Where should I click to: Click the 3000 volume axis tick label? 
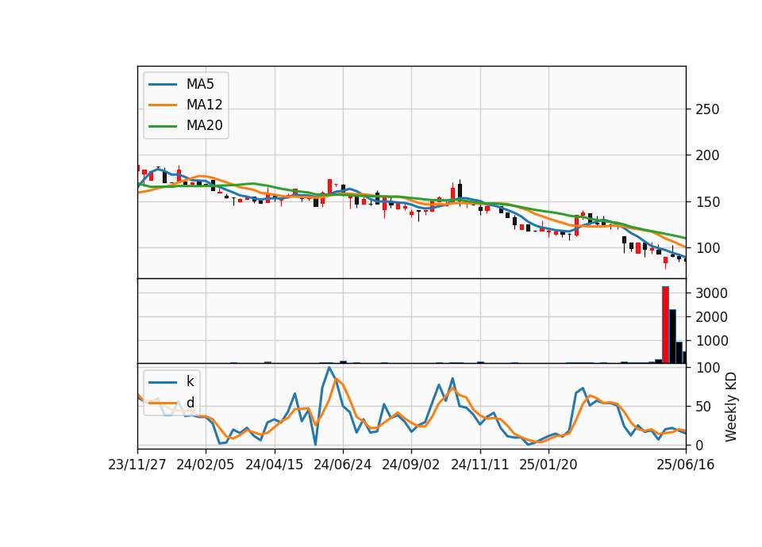(711, 293)
